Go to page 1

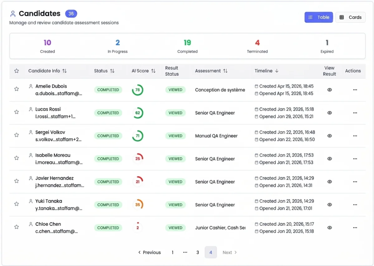click(x=172, y=252)
